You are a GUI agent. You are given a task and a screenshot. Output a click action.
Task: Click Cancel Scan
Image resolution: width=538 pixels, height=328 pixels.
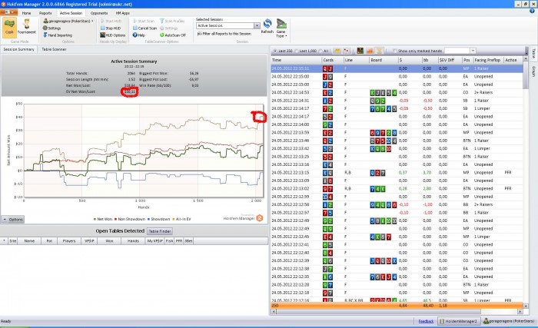144,28
